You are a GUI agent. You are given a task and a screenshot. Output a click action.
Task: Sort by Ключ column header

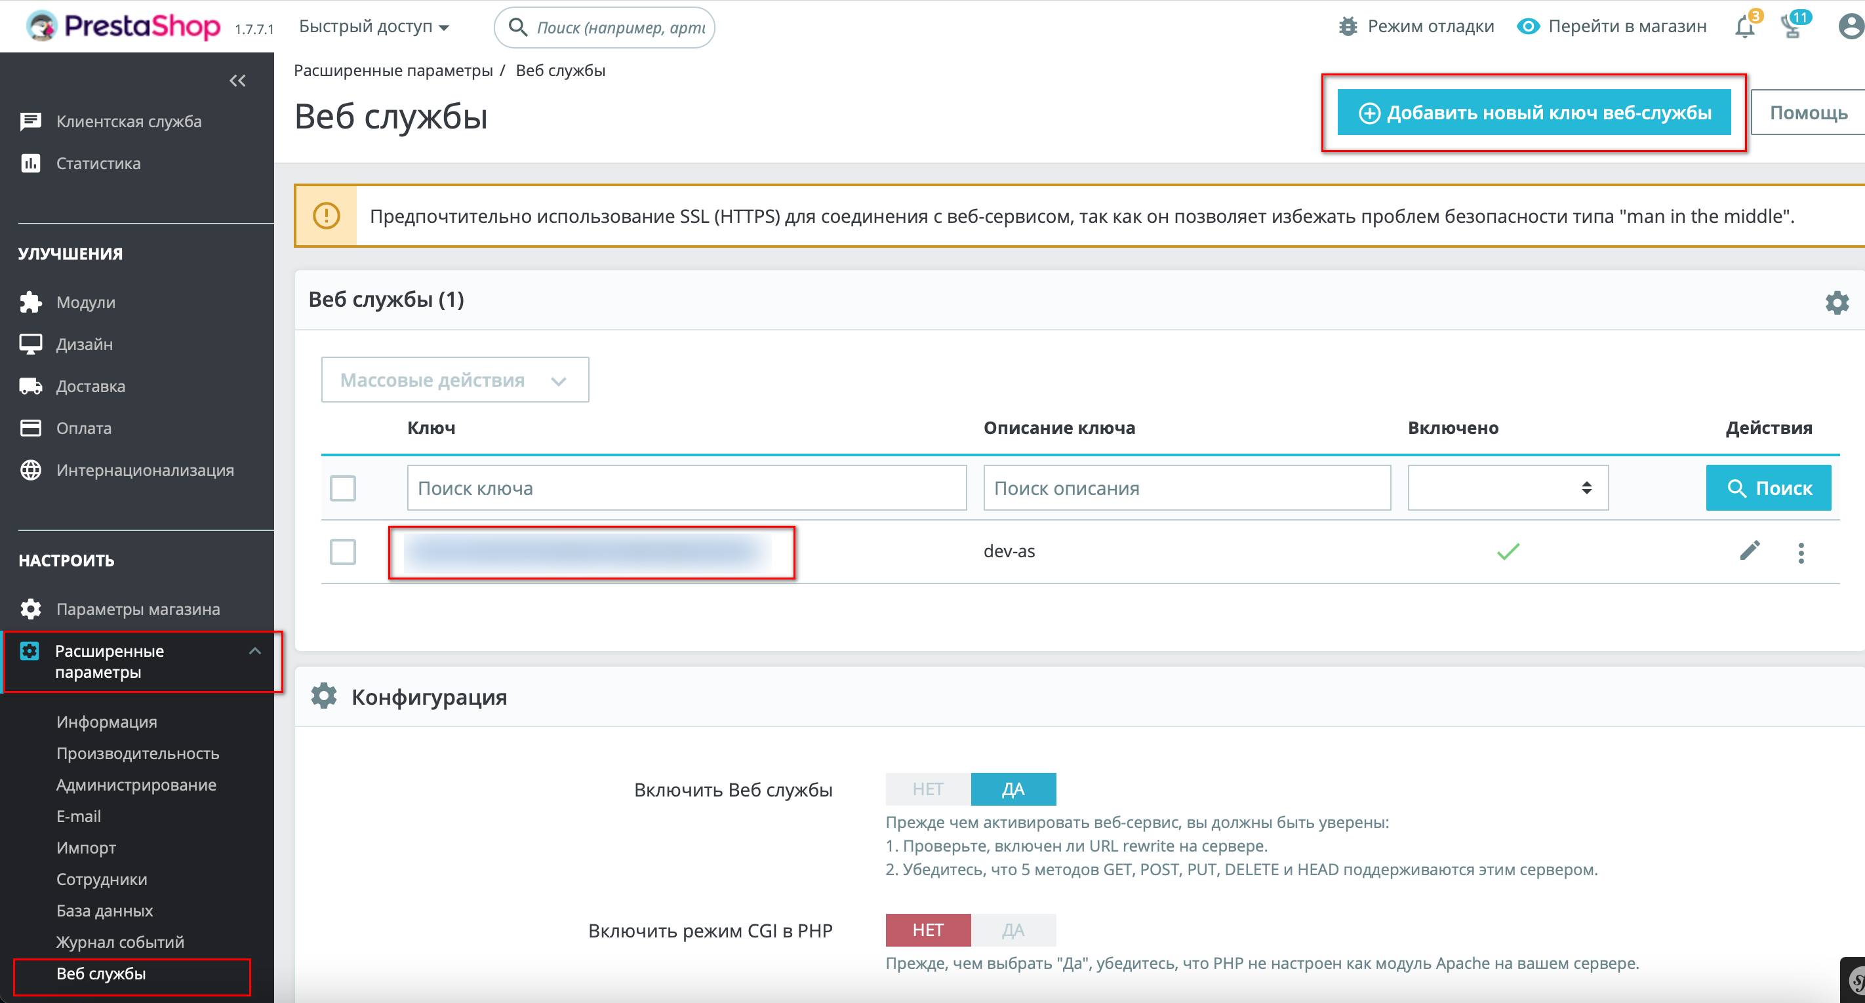point(431,427)
